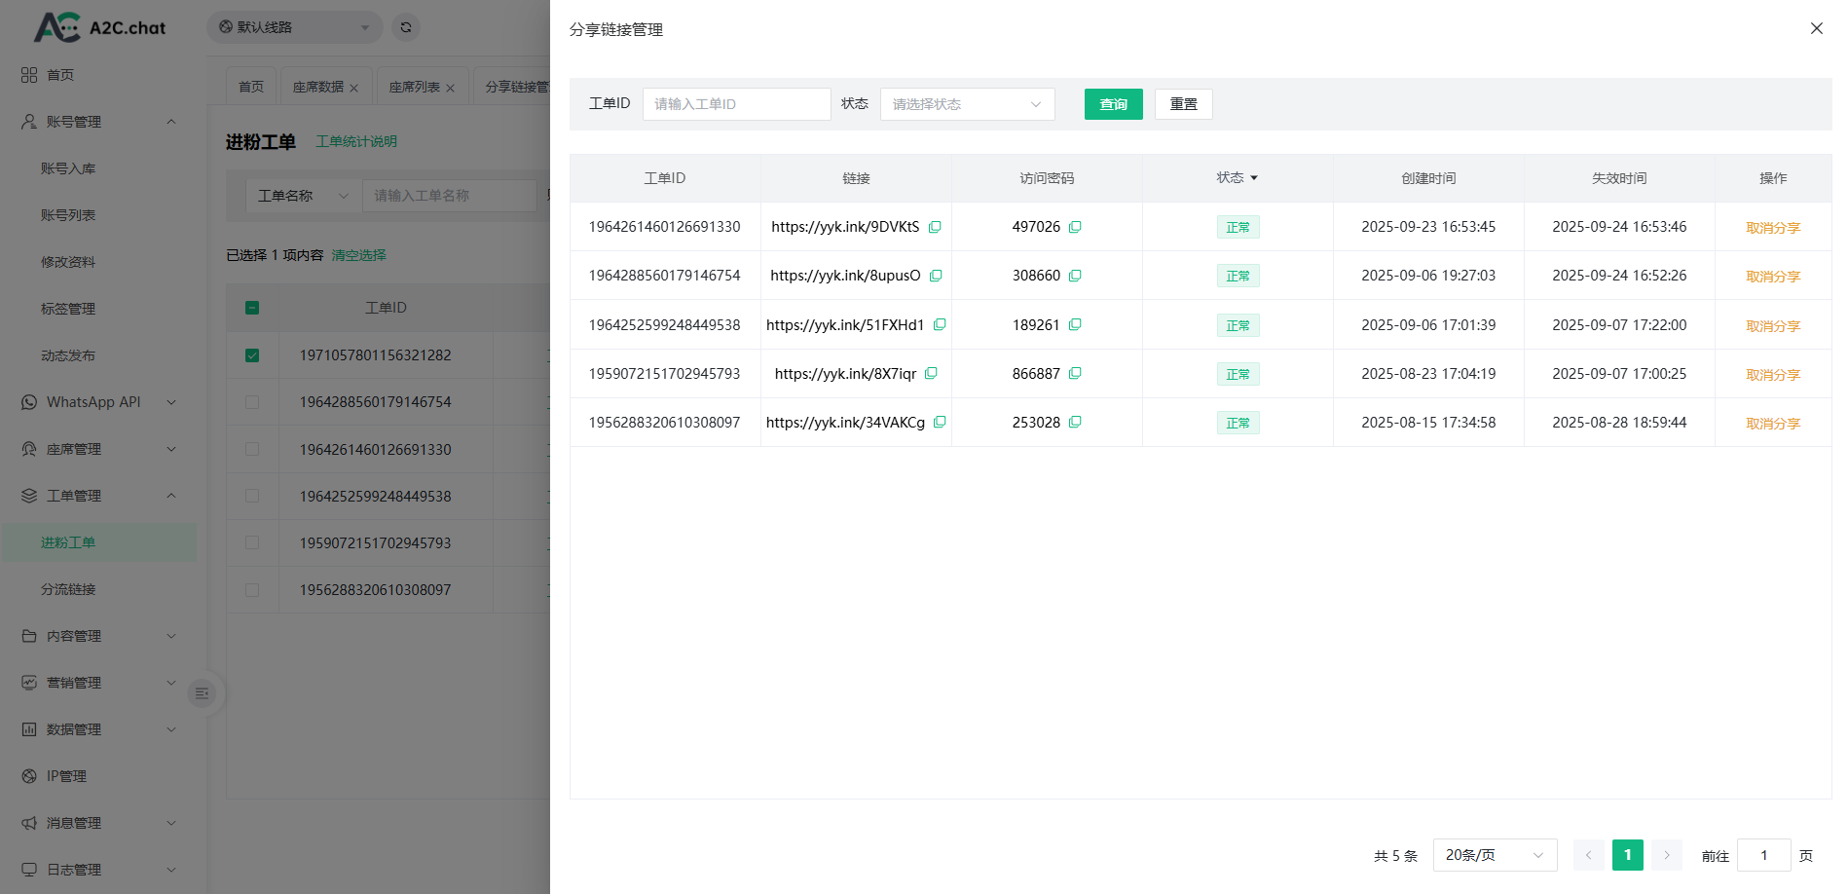Click 取消分享 for work order 1964261460126691330

pos(1772,228)
